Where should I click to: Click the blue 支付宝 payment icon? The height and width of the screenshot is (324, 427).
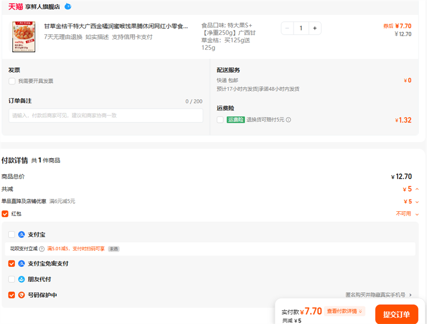[x=22, y=234]
